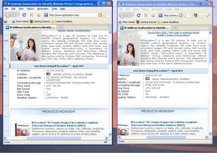Reload page in right Firefox window
This screenshot has height=153, width=217.
tap(139, 15)
